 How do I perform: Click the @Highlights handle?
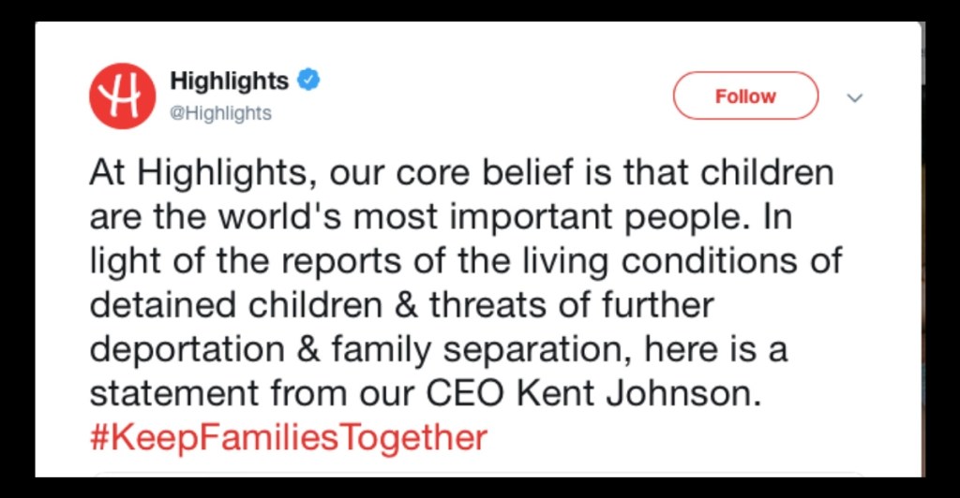click(220, 113)
